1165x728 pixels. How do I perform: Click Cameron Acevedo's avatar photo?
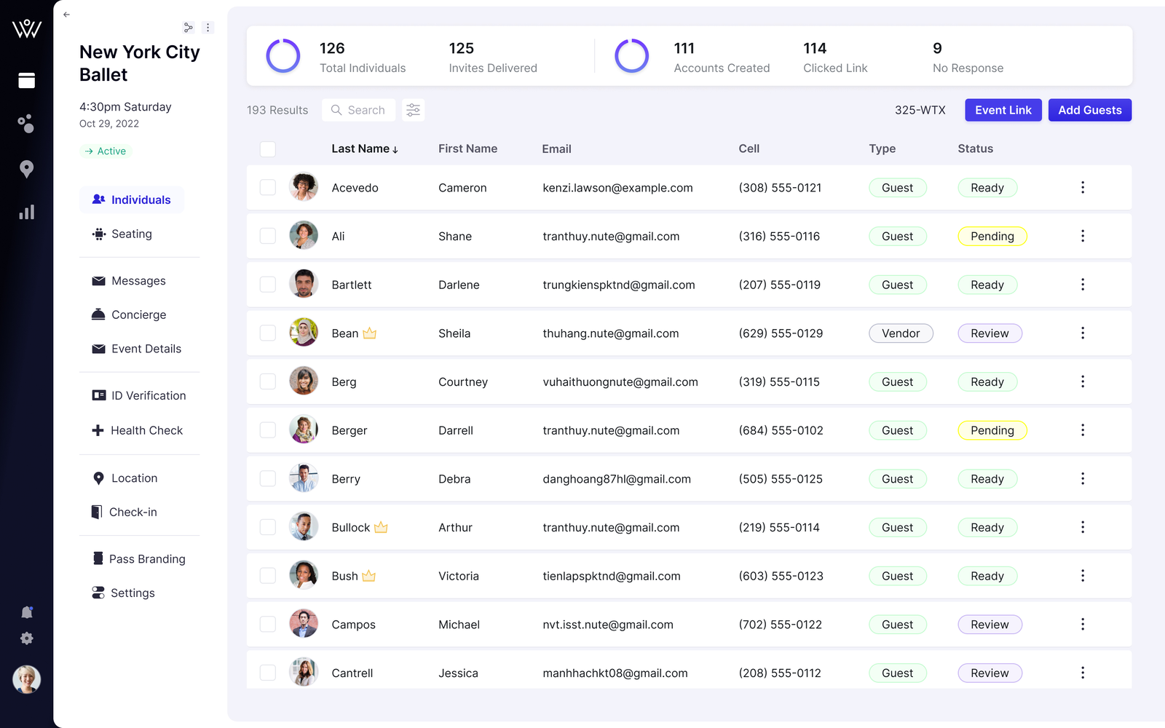pyautogui.click(x=304, y=187)
